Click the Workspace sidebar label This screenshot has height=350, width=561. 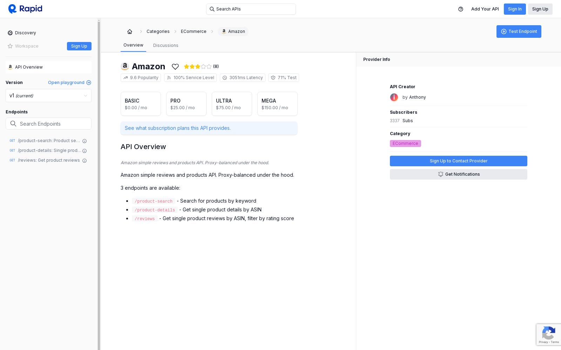(27, 46)
